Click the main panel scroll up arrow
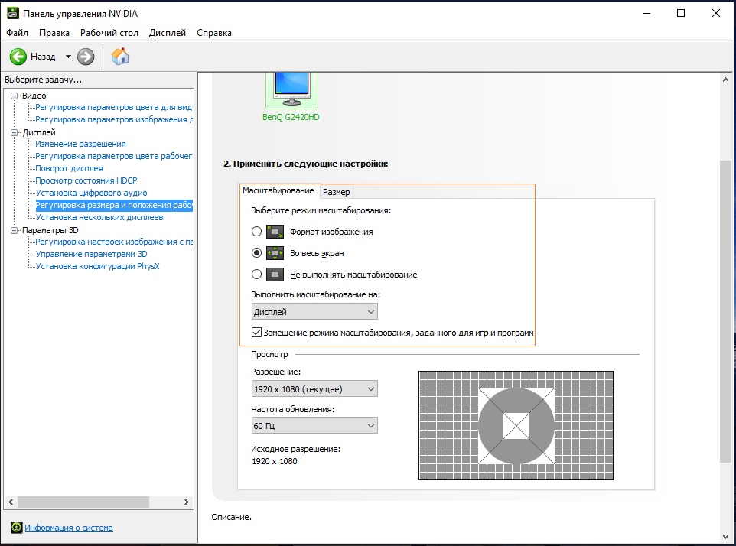Screen dimensions: 736x546 point(726,80)
